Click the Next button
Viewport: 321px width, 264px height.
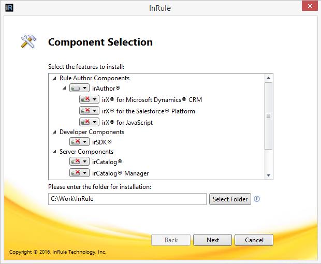tap(212, 240)
